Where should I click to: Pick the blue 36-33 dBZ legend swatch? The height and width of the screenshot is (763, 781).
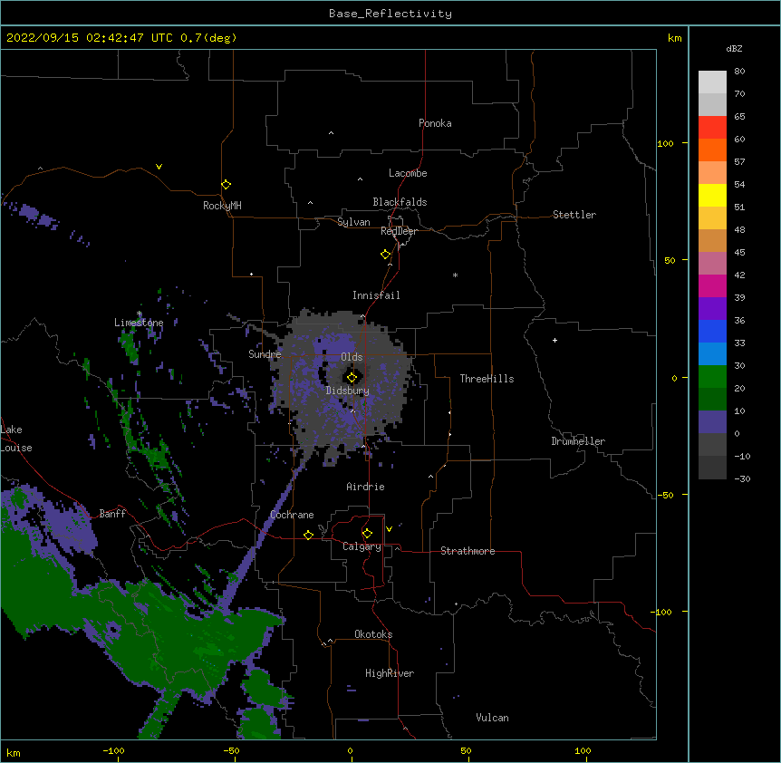pyautogui.click(x=712, y=331)
